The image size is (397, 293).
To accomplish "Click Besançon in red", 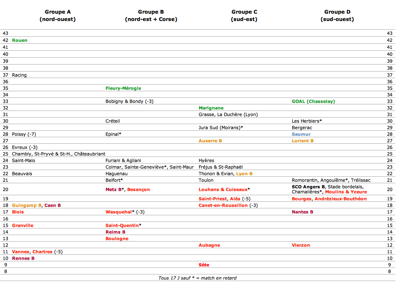I will (138, 189).
